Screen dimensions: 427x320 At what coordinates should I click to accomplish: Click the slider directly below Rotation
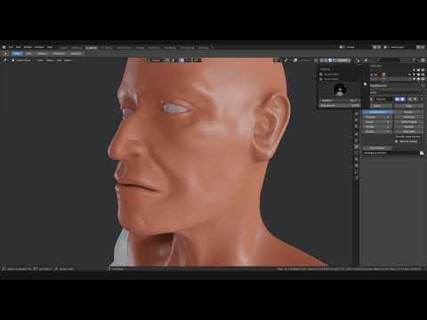pos(340,106)
